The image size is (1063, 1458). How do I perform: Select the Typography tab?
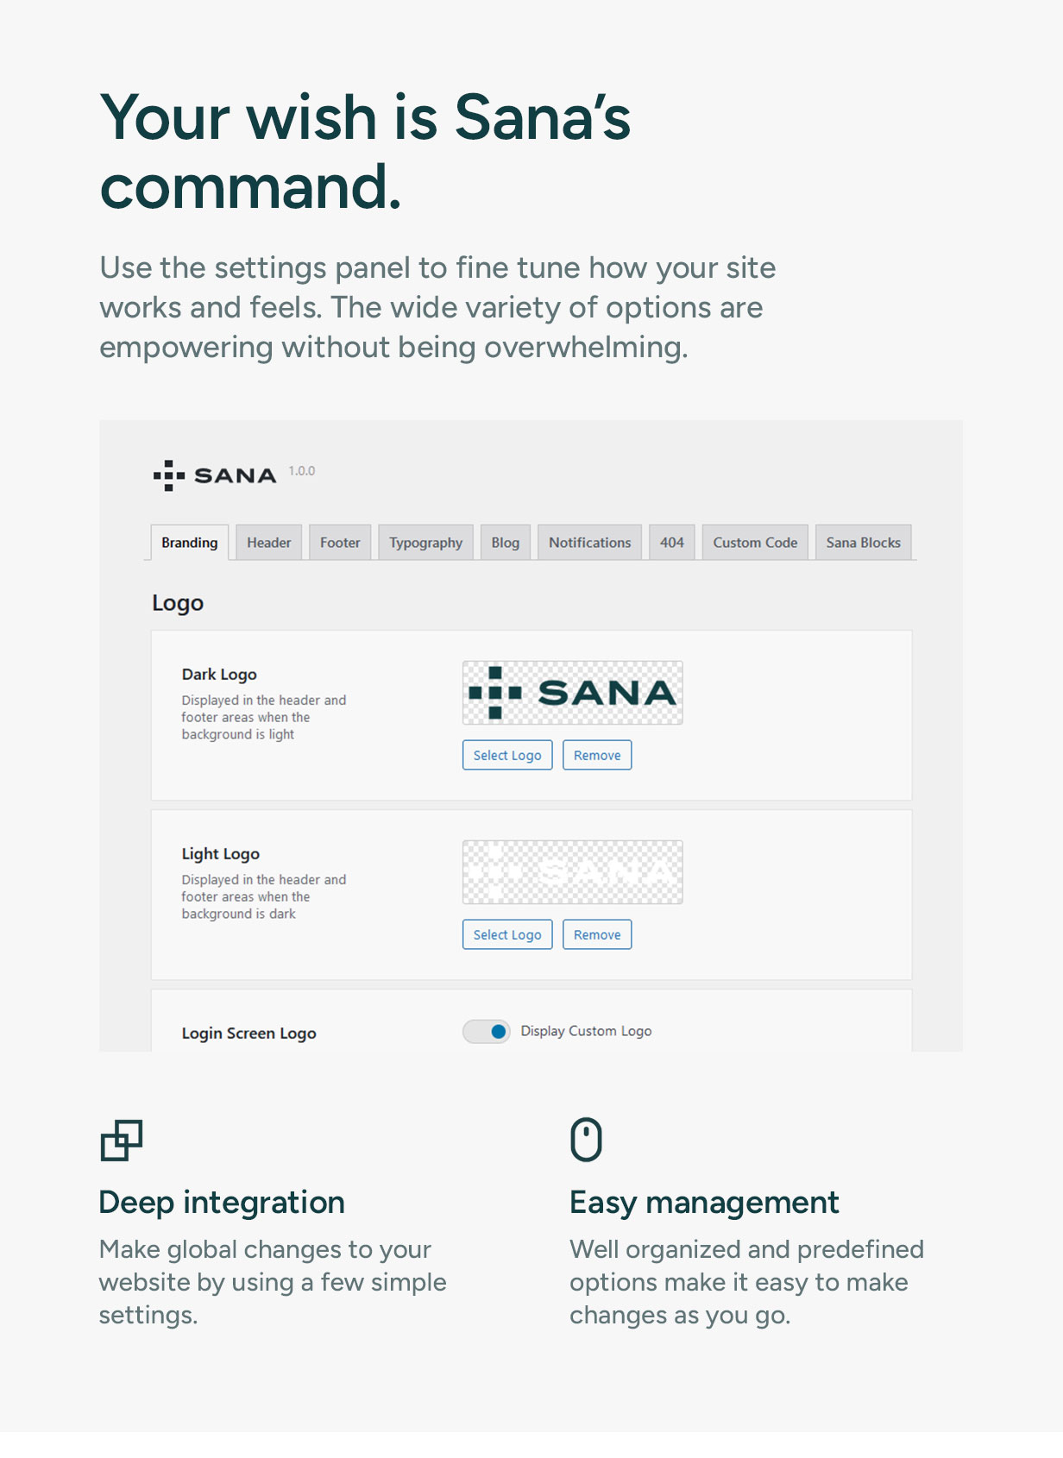[425, 543]
